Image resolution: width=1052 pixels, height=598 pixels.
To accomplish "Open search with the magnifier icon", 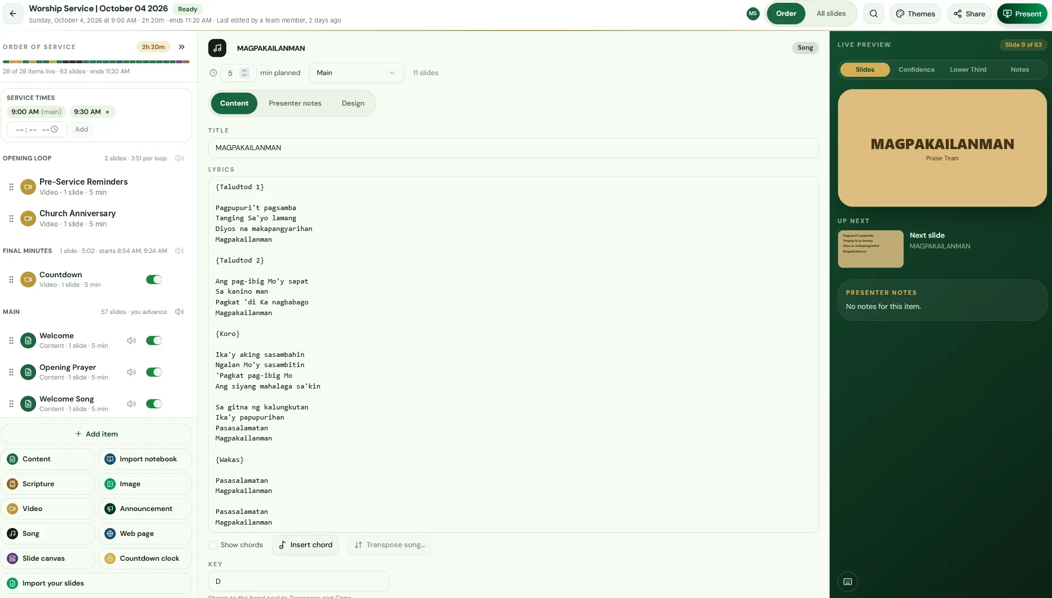I will pos(874,14).
